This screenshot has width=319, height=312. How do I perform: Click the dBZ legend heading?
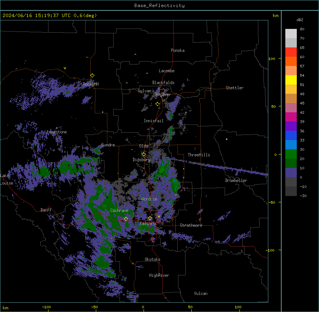click(x=300, y=20)
